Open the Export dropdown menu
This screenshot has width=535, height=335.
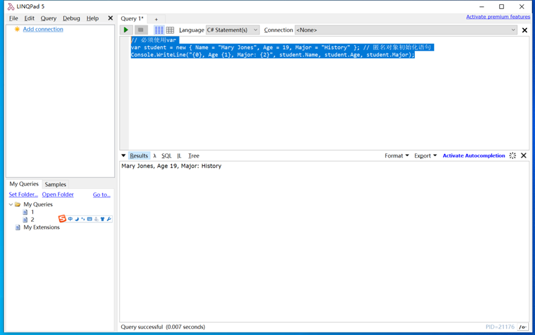(x=425, y=156)
